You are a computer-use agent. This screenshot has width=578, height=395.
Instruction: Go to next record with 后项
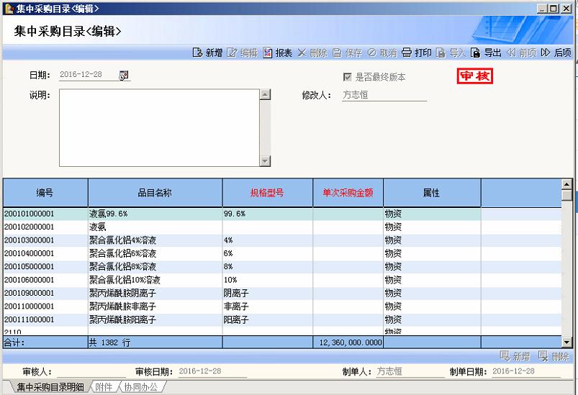556,53
